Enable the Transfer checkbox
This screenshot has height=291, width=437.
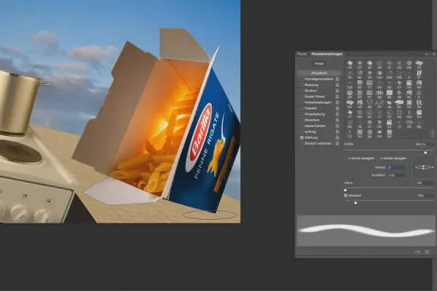[x=302, y=108]
